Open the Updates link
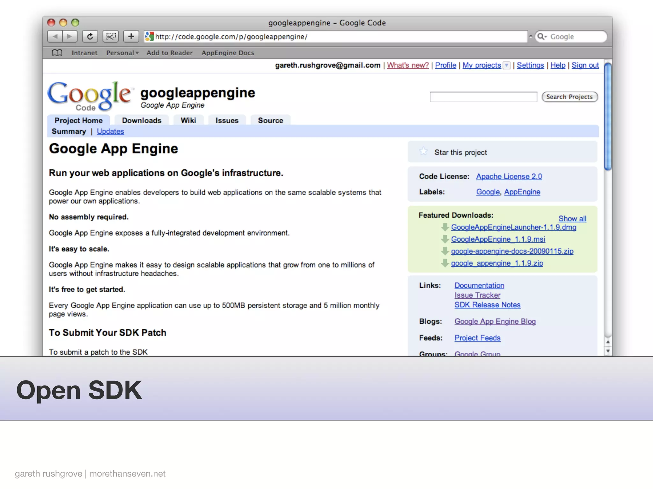653x489 pixels. pos(110,131)
